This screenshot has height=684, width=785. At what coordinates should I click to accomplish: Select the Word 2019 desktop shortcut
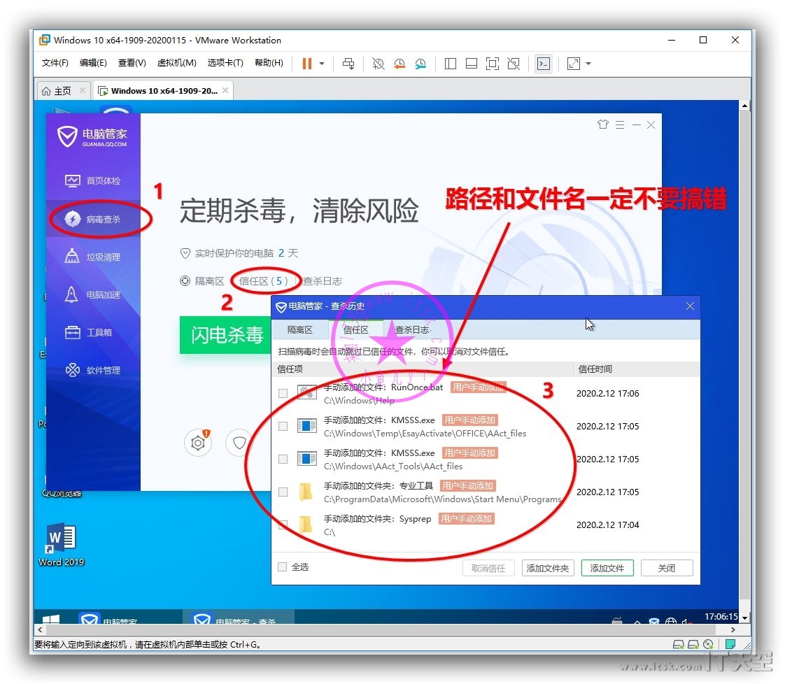tap(61, 545)
